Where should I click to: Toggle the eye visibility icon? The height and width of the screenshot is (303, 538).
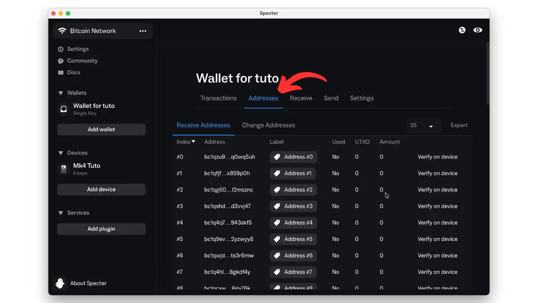477,30
